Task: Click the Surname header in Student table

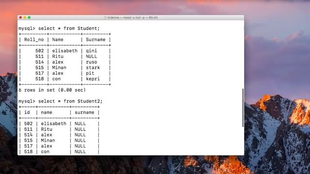Action: pyautogui.click(x=96, y=40)
